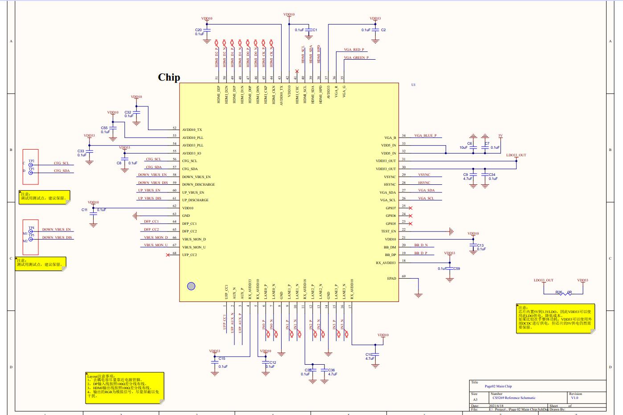Click the ground symbol at pin 63
623x415 pixels.
pyautogui.click(x=135, y=216)
